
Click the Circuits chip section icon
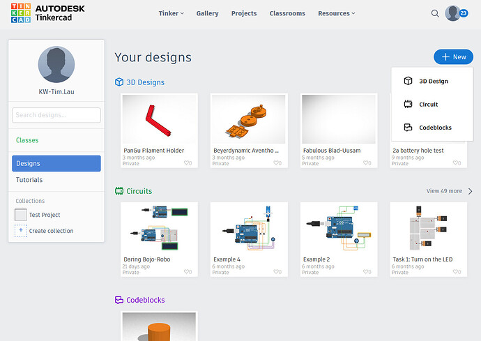(x=119, y=191)
